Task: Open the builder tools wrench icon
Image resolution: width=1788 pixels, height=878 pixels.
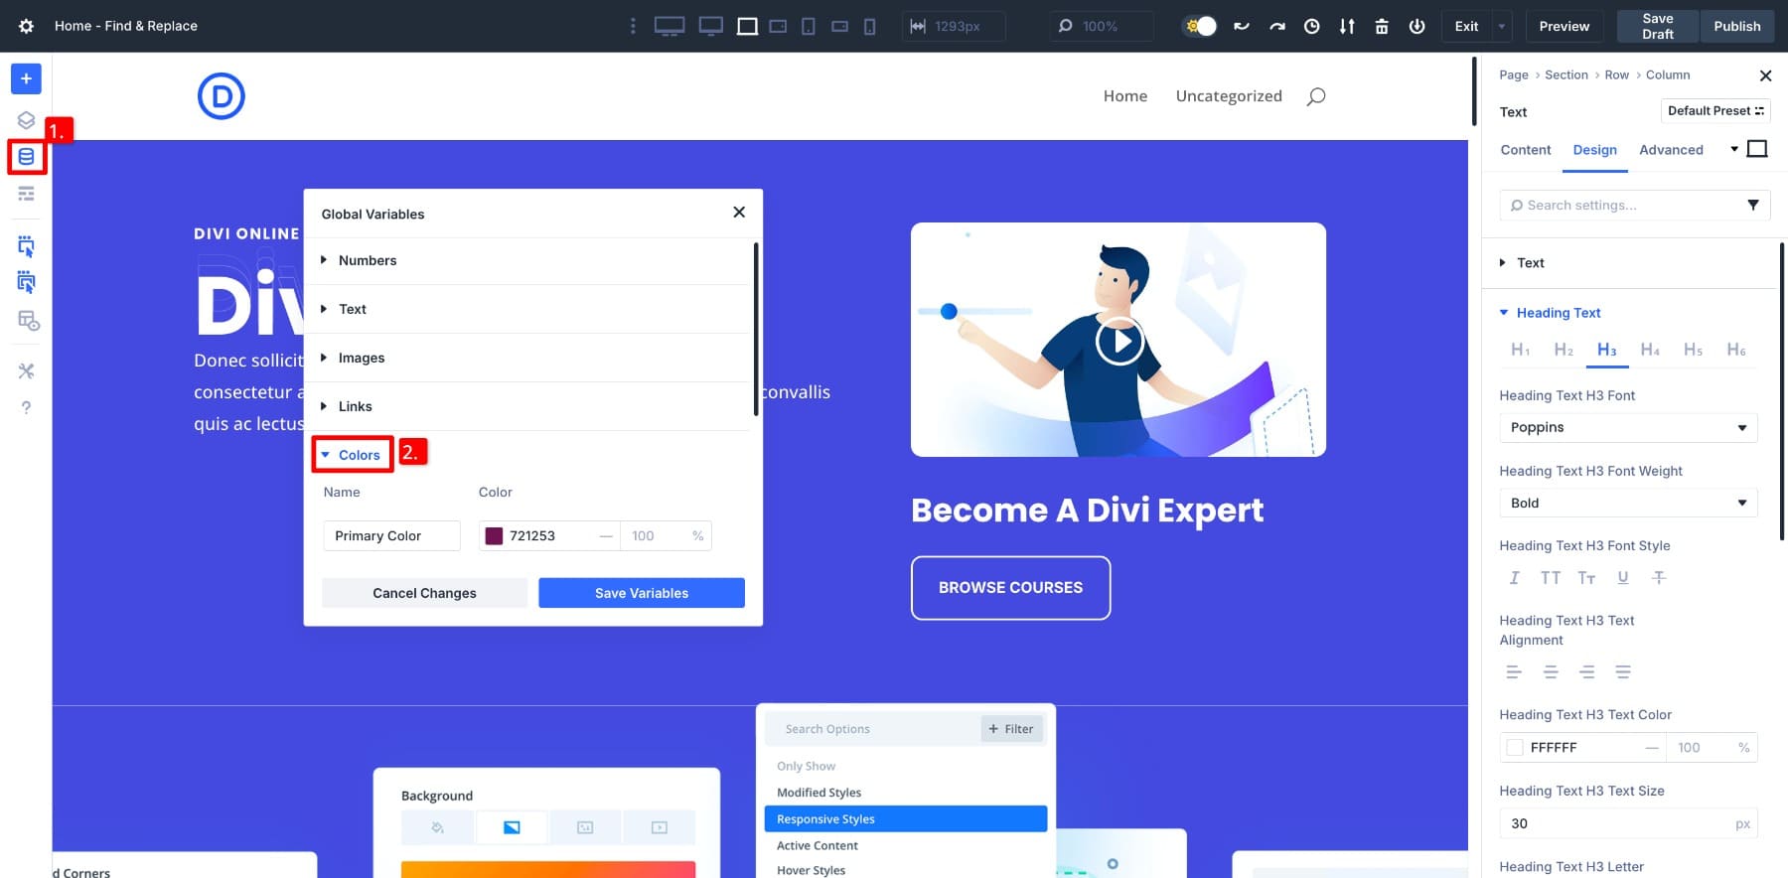Action: (26, 370)
